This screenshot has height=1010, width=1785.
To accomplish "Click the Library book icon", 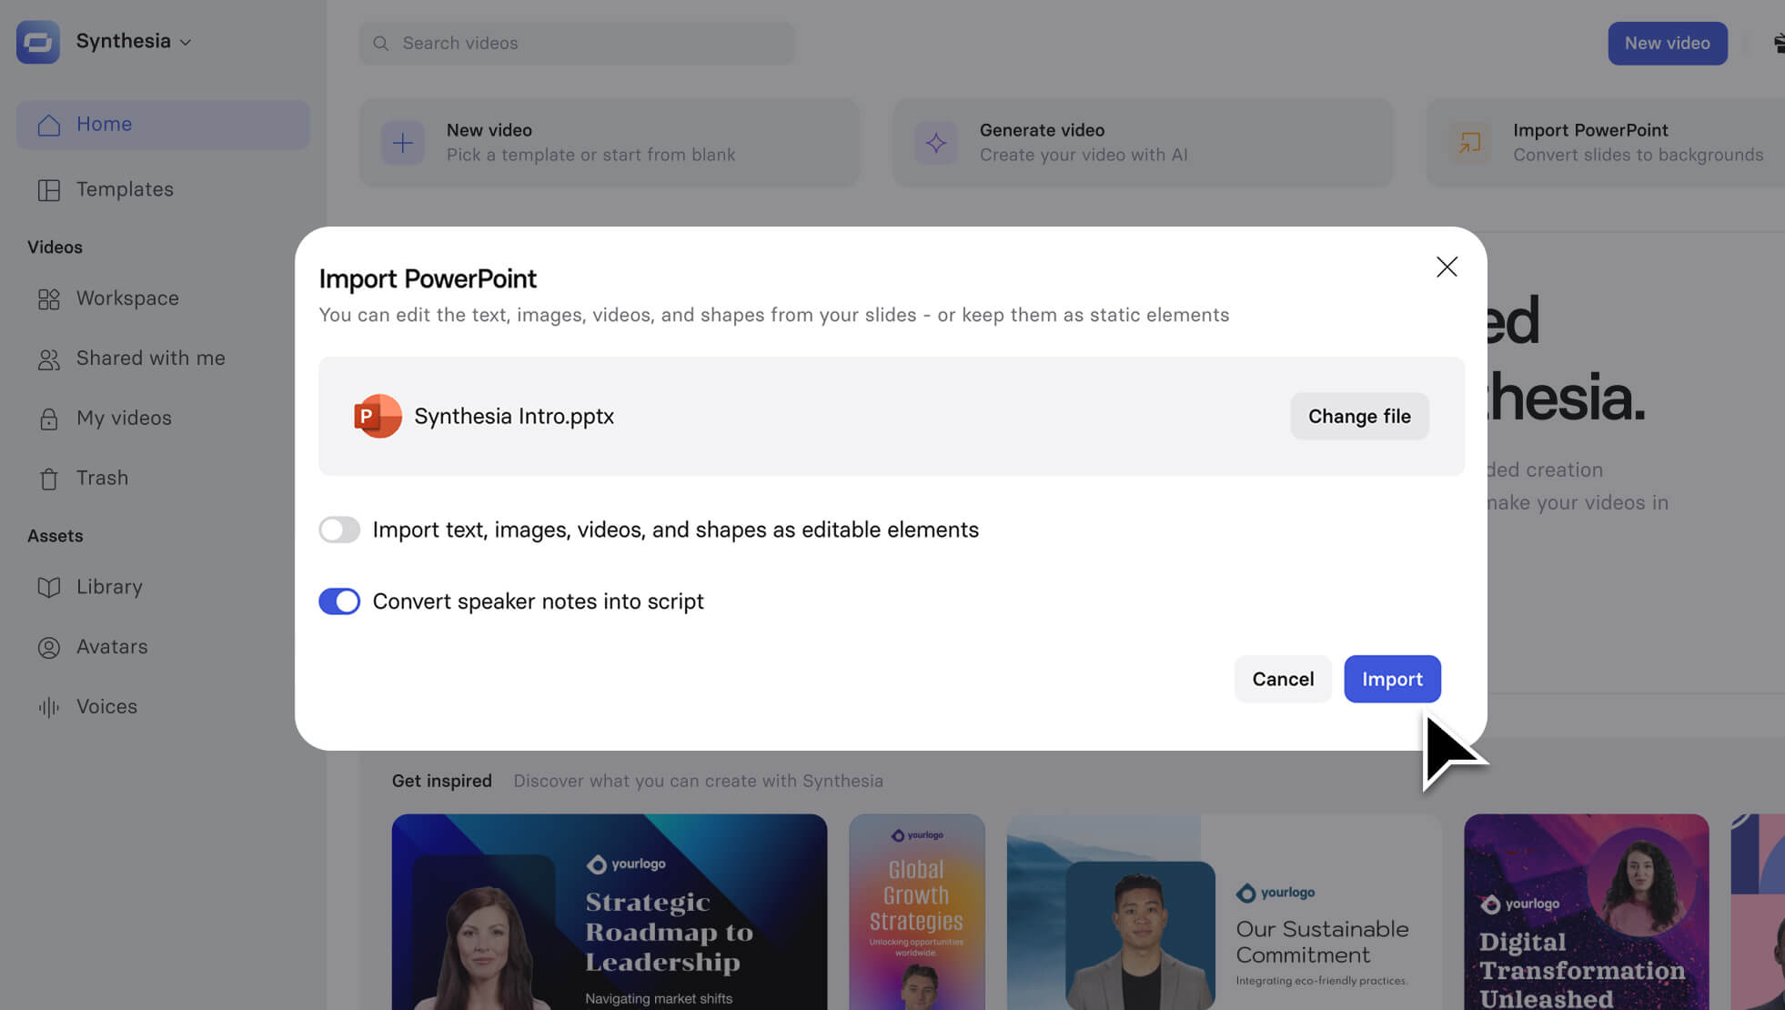I will pyautogui.click(x=49, y=588).
